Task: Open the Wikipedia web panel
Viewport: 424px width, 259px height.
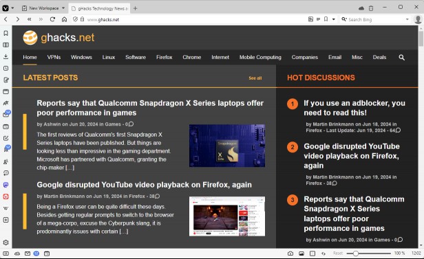Action: (6, 208)
